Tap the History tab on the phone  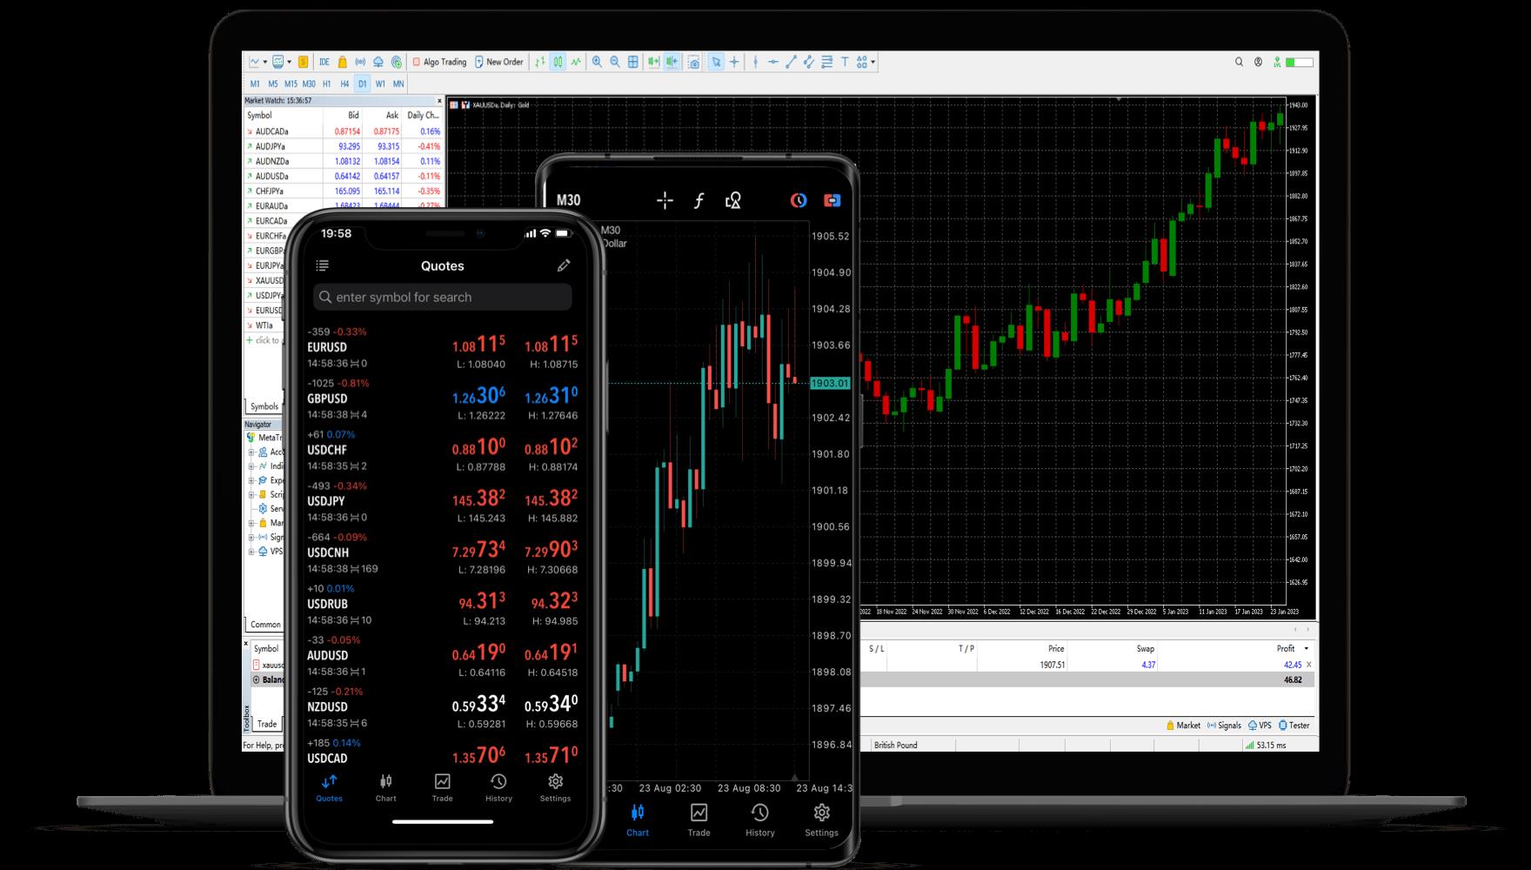[x=498, y=787]
